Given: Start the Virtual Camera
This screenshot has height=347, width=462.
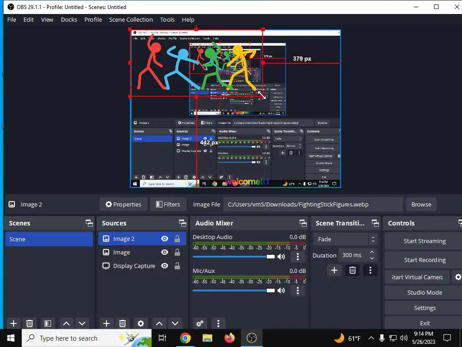Looking at the screenshot, I should point(417,277).
